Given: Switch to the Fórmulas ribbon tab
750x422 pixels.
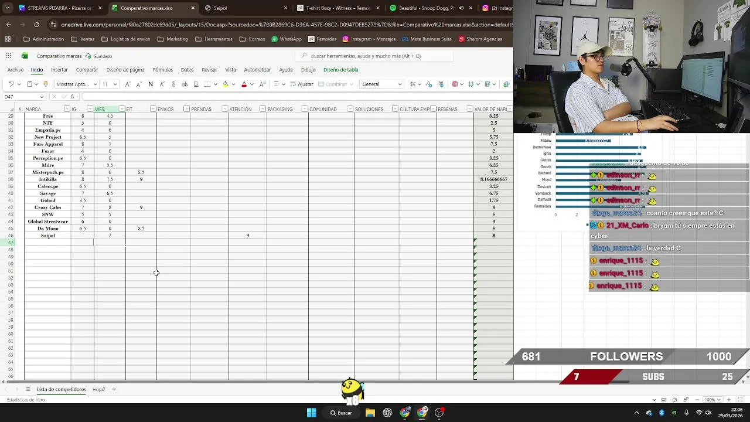Looking at the screenshot, I should (163, 70).
